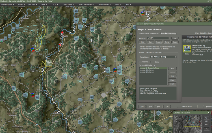Click the Save Scenario button
Image resolution: width=212 pixels, height=133 pixels.
(x=187, y=106)
